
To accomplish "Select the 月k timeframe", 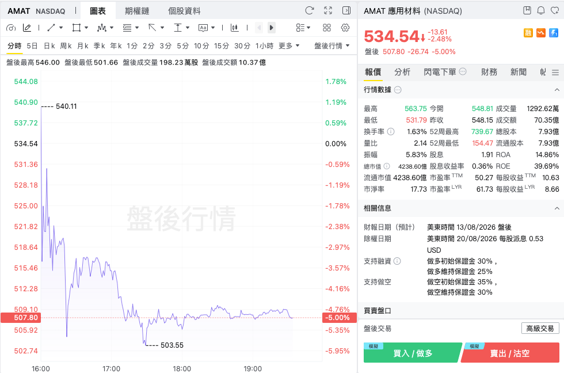I will [x=83, y=45].
